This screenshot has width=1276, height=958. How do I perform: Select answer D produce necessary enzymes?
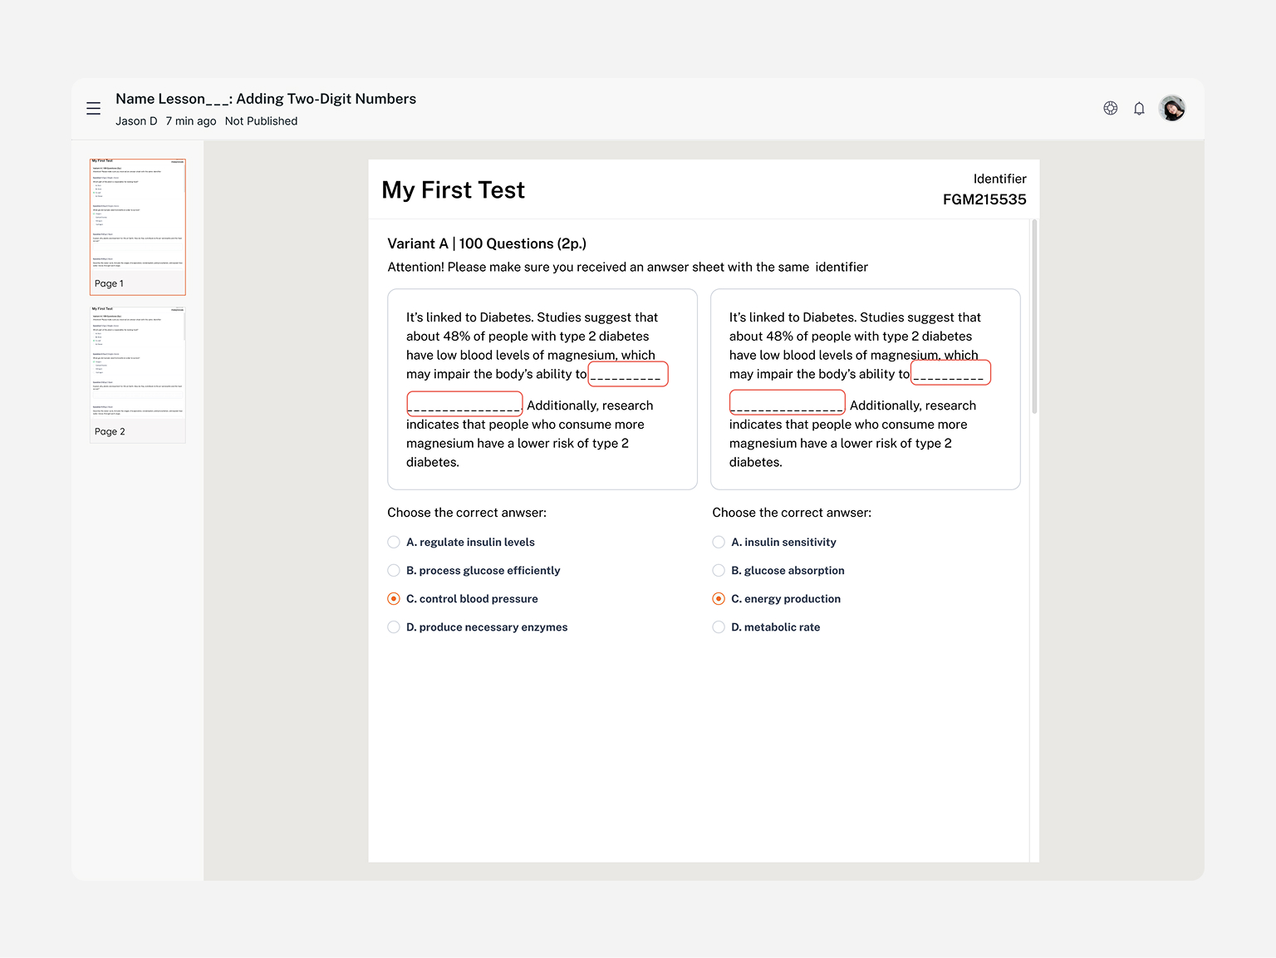click(x=393, y=627)
